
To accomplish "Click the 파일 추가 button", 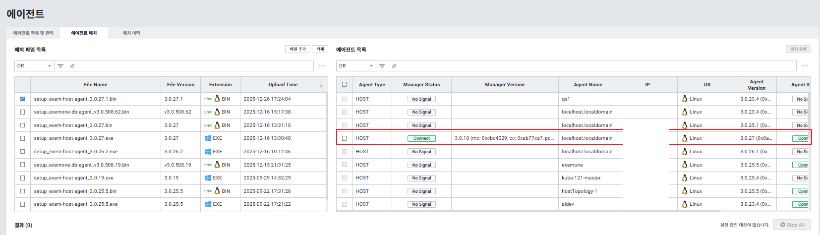I will click(x=297, y=49).
